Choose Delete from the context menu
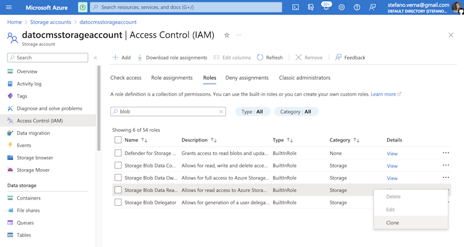 411,197
